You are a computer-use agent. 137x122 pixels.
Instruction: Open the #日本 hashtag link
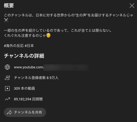[29, 46]
